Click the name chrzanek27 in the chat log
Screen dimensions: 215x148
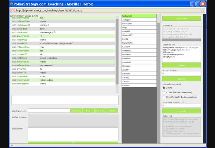point(24,25)
